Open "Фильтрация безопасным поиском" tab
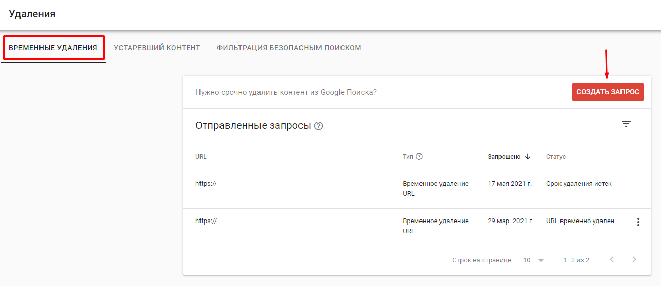This screenshot has width=661, height=286. point(289,48)
